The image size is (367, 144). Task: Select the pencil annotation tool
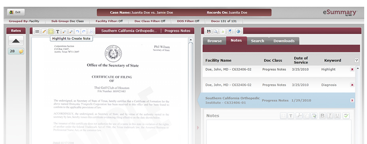(44, 32)
